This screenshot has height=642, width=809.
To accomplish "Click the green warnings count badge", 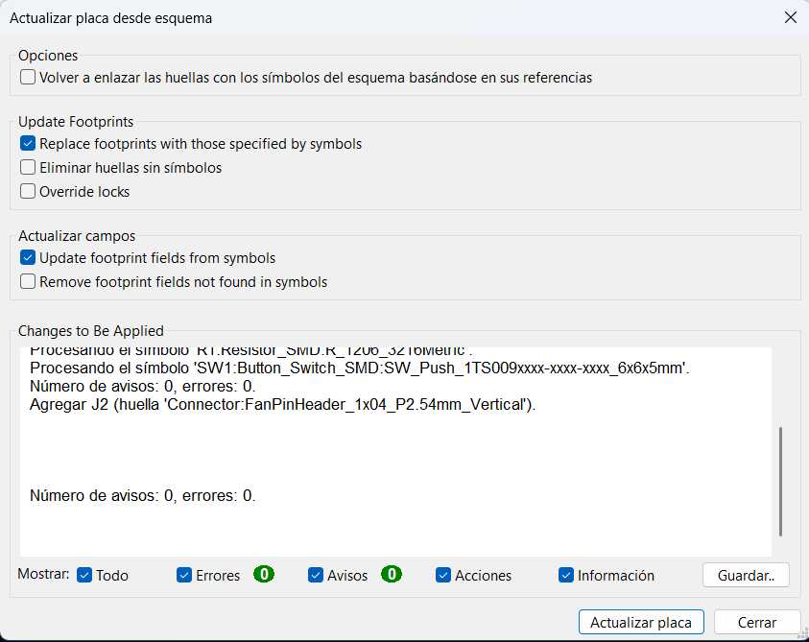I will 391,575.
